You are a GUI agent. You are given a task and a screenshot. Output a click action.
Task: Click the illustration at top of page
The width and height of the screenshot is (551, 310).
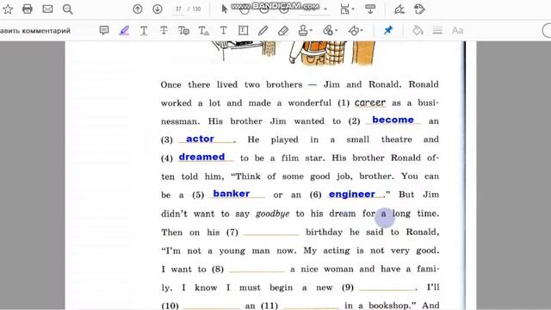[293, 53]
